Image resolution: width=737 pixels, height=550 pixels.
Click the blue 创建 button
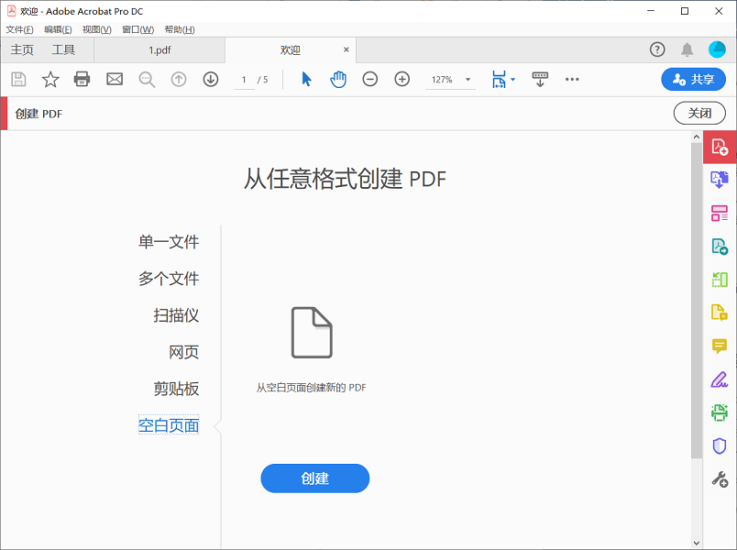pos(315,478)
